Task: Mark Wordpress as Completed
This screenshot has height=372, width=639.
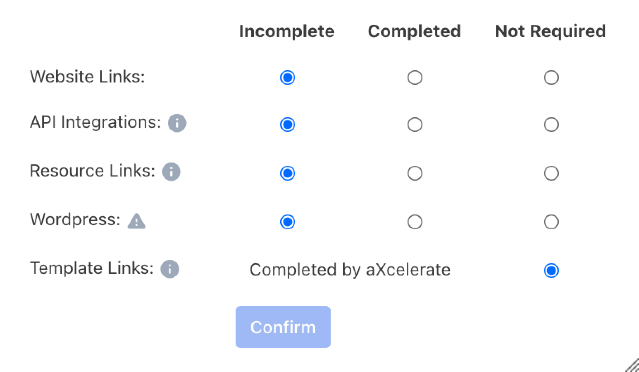Action: point(415,222)
